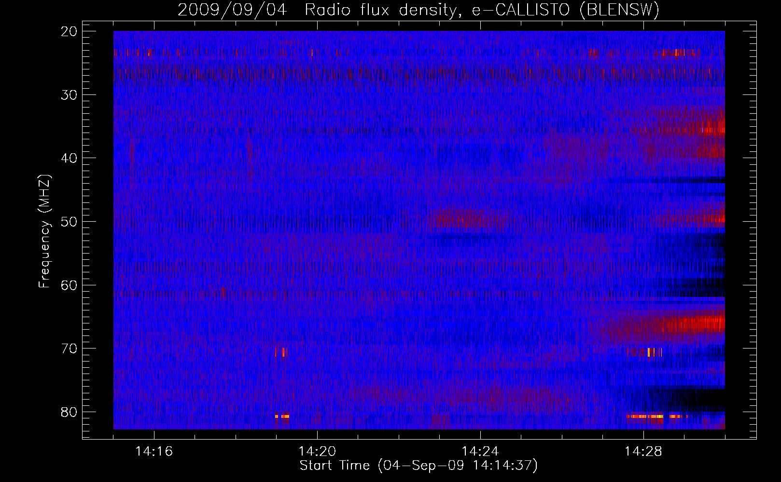Viewport: 781px width, 482px height.
Task: Click the "Frequency (MHZ)" axis label
Action: pos(44,231)
